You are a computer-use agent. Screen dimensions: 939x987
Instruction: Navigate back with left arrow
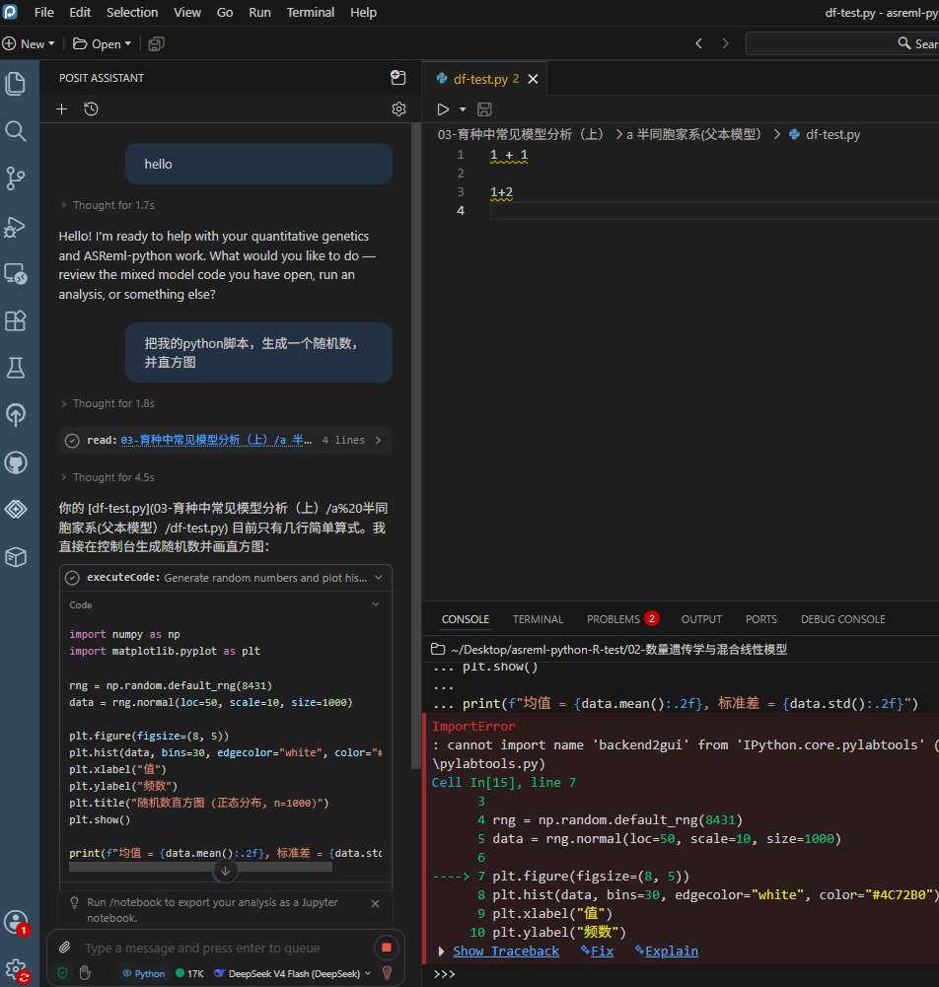(699, 43)
